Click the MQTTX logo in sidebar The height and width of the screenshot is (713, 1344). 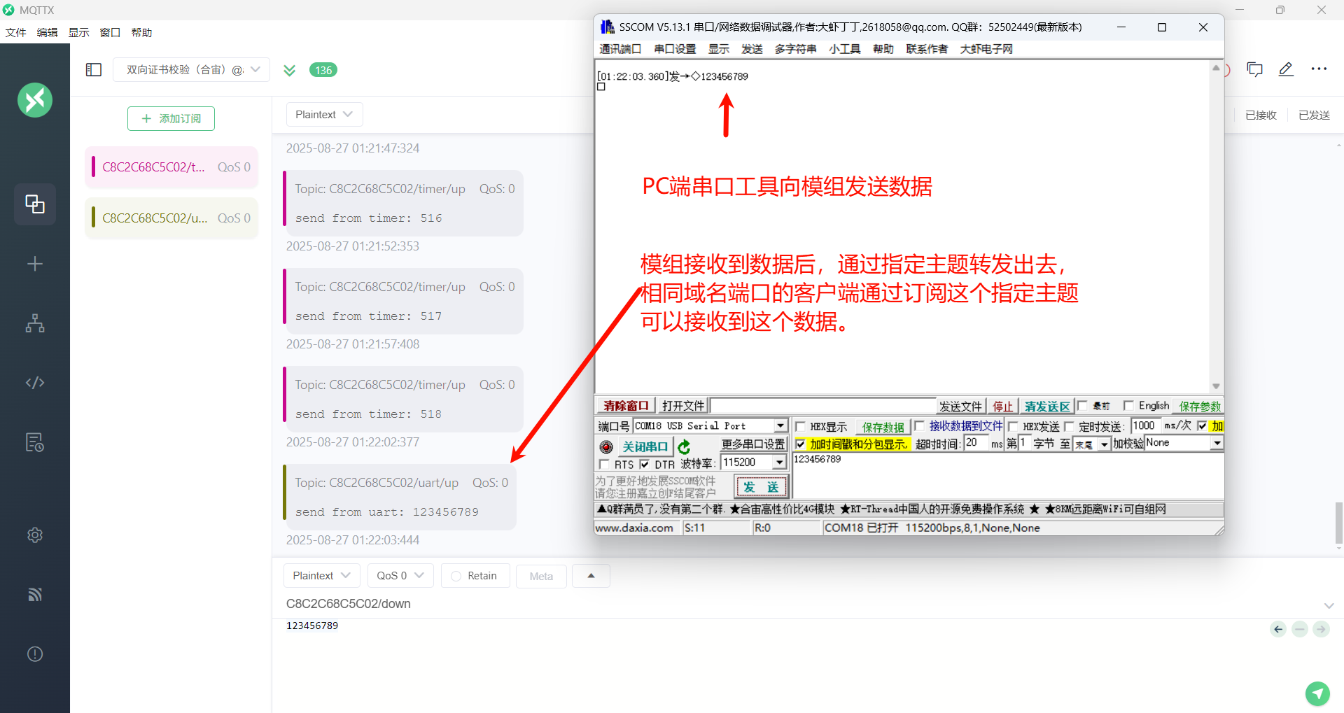pyautogui.click(x=35, y=100)
